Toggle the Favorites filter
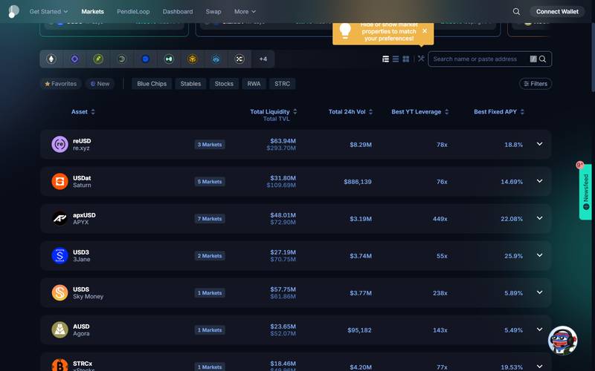This screenshot has width=595, height=371. pyautogui.click(x=61, y=84)
